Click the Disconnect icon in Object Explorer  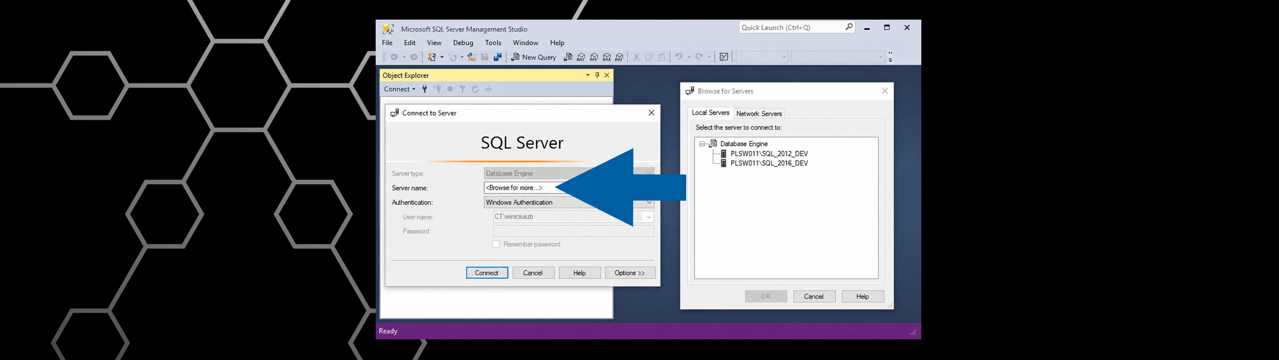438,89
